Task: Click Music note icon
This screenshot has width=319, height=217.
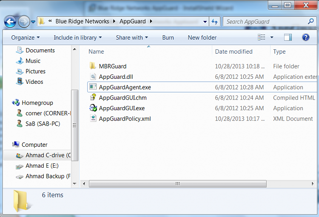Action: pyautogui.click(x=20, y=61)
